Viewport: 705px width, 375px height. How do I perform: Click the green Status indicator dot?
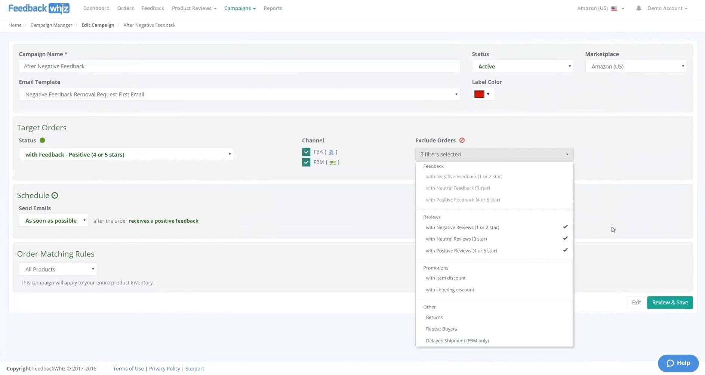[x=42, y=140]
